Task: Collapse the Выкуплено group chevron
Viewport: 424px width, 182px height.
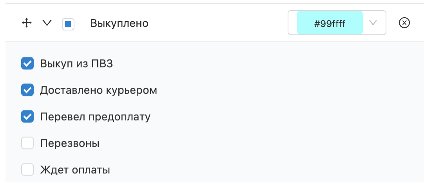Action: coord(47,23)
